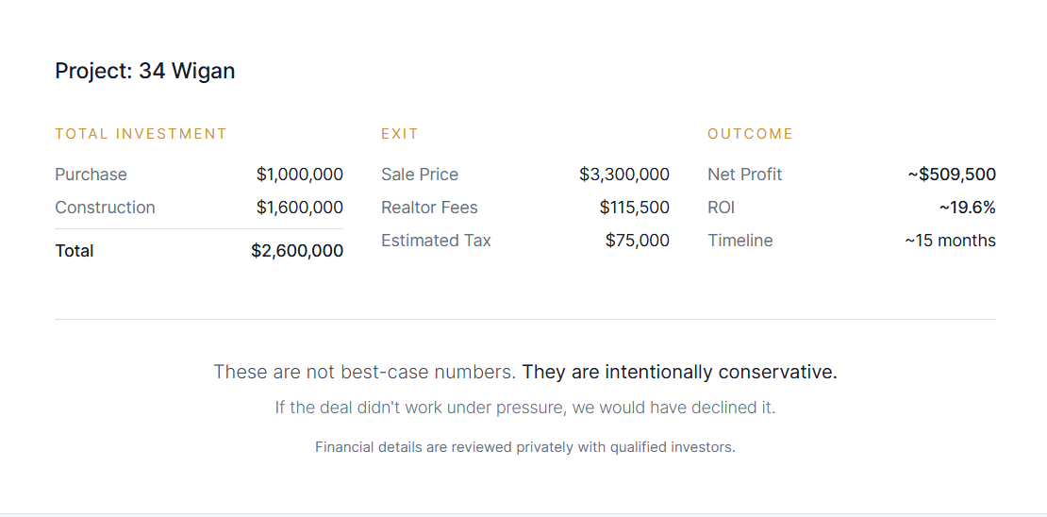Click the Timeline value ~15 months
The width and height of the screenshot is (1047, 517).
950,241
